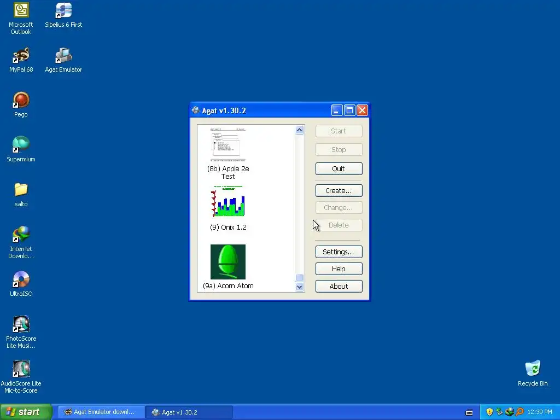Click the list scrollbar down arrow
560x420 pixels.
299,287
